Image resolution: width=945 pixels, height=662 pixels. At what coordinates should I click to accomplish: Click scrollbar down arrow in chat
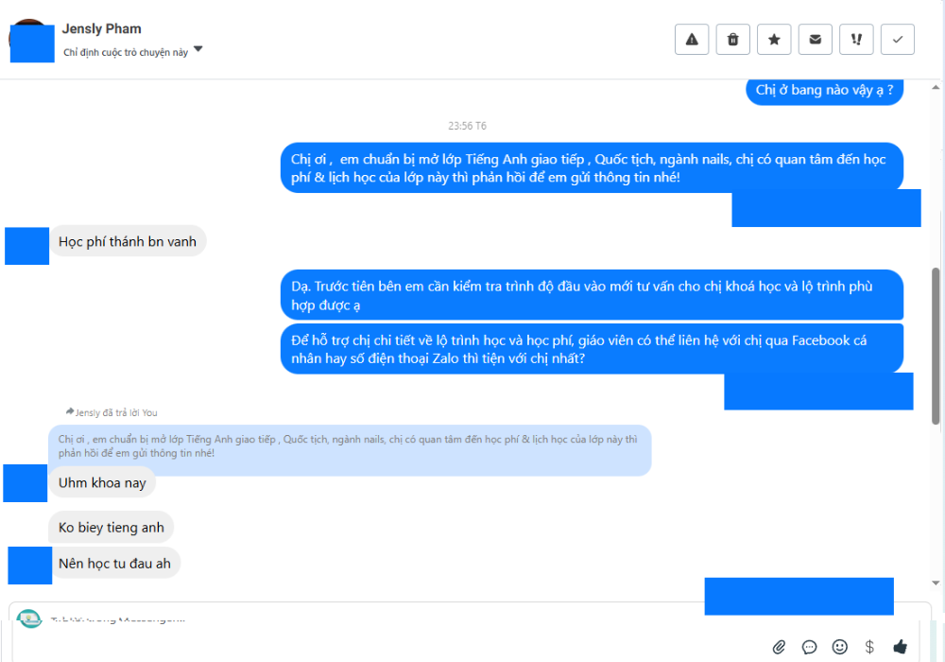[x=936, y=583]
